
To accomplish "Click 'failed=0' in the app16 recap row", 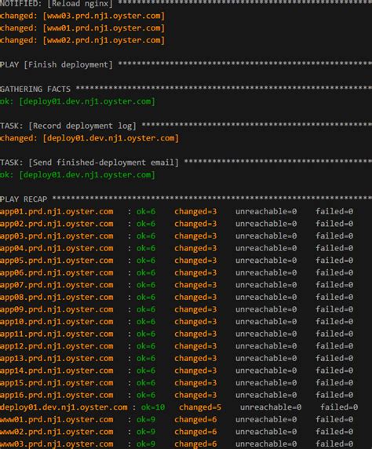I will pyautogui.click(x=334, y=395).
